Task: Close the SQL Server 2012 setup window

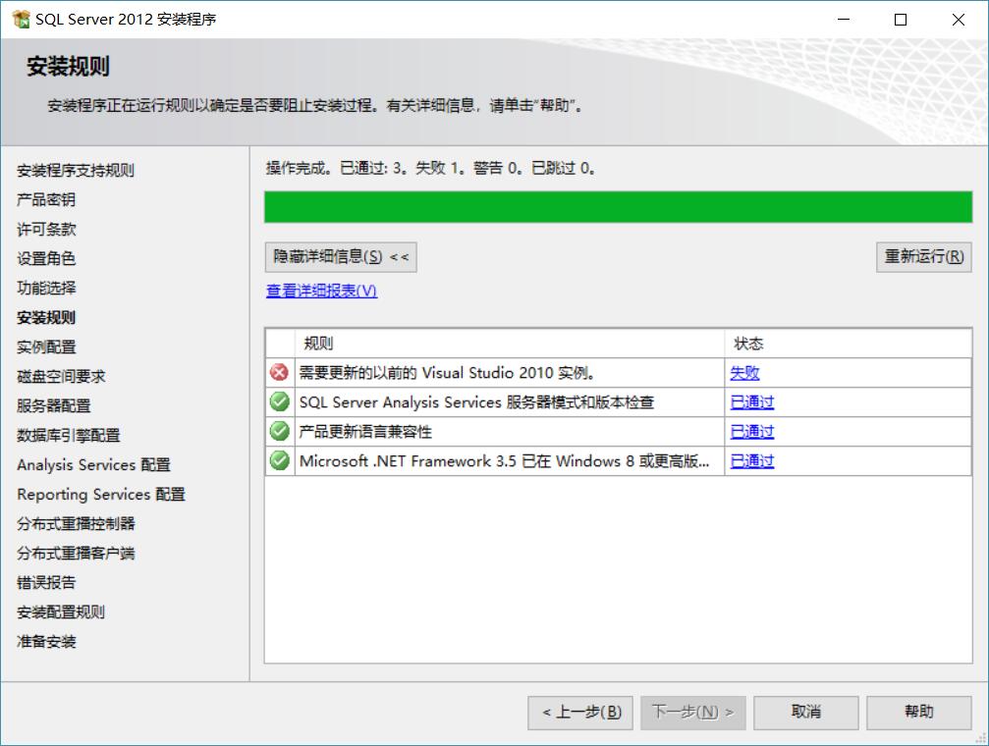Action: [959, 20]
